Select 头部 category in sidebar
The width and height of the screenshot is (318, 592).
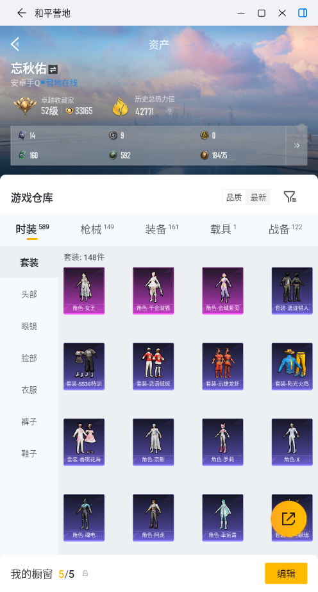coord(29,294)
